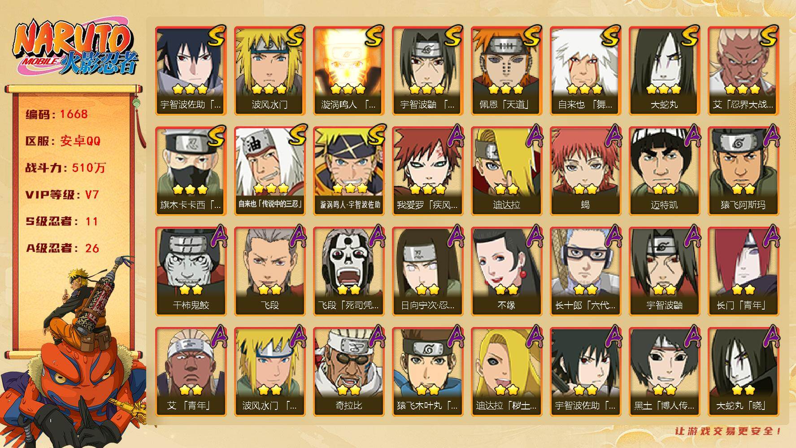Open the 大蛇丸「晓」 card

[744, 372]
